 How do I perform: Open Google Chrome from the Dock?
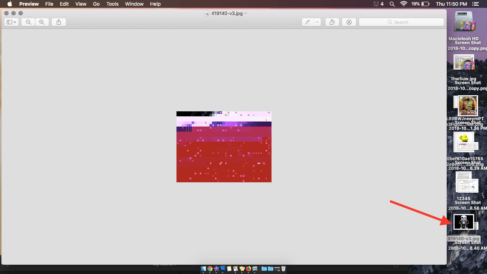pos(210,269)
